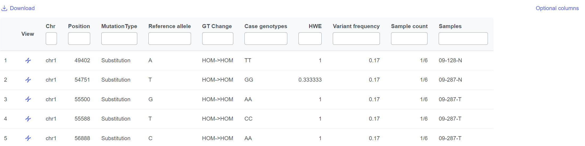The image size is (585, 146).
Task: Open view icon for position 55588
Action: [28, 119]
